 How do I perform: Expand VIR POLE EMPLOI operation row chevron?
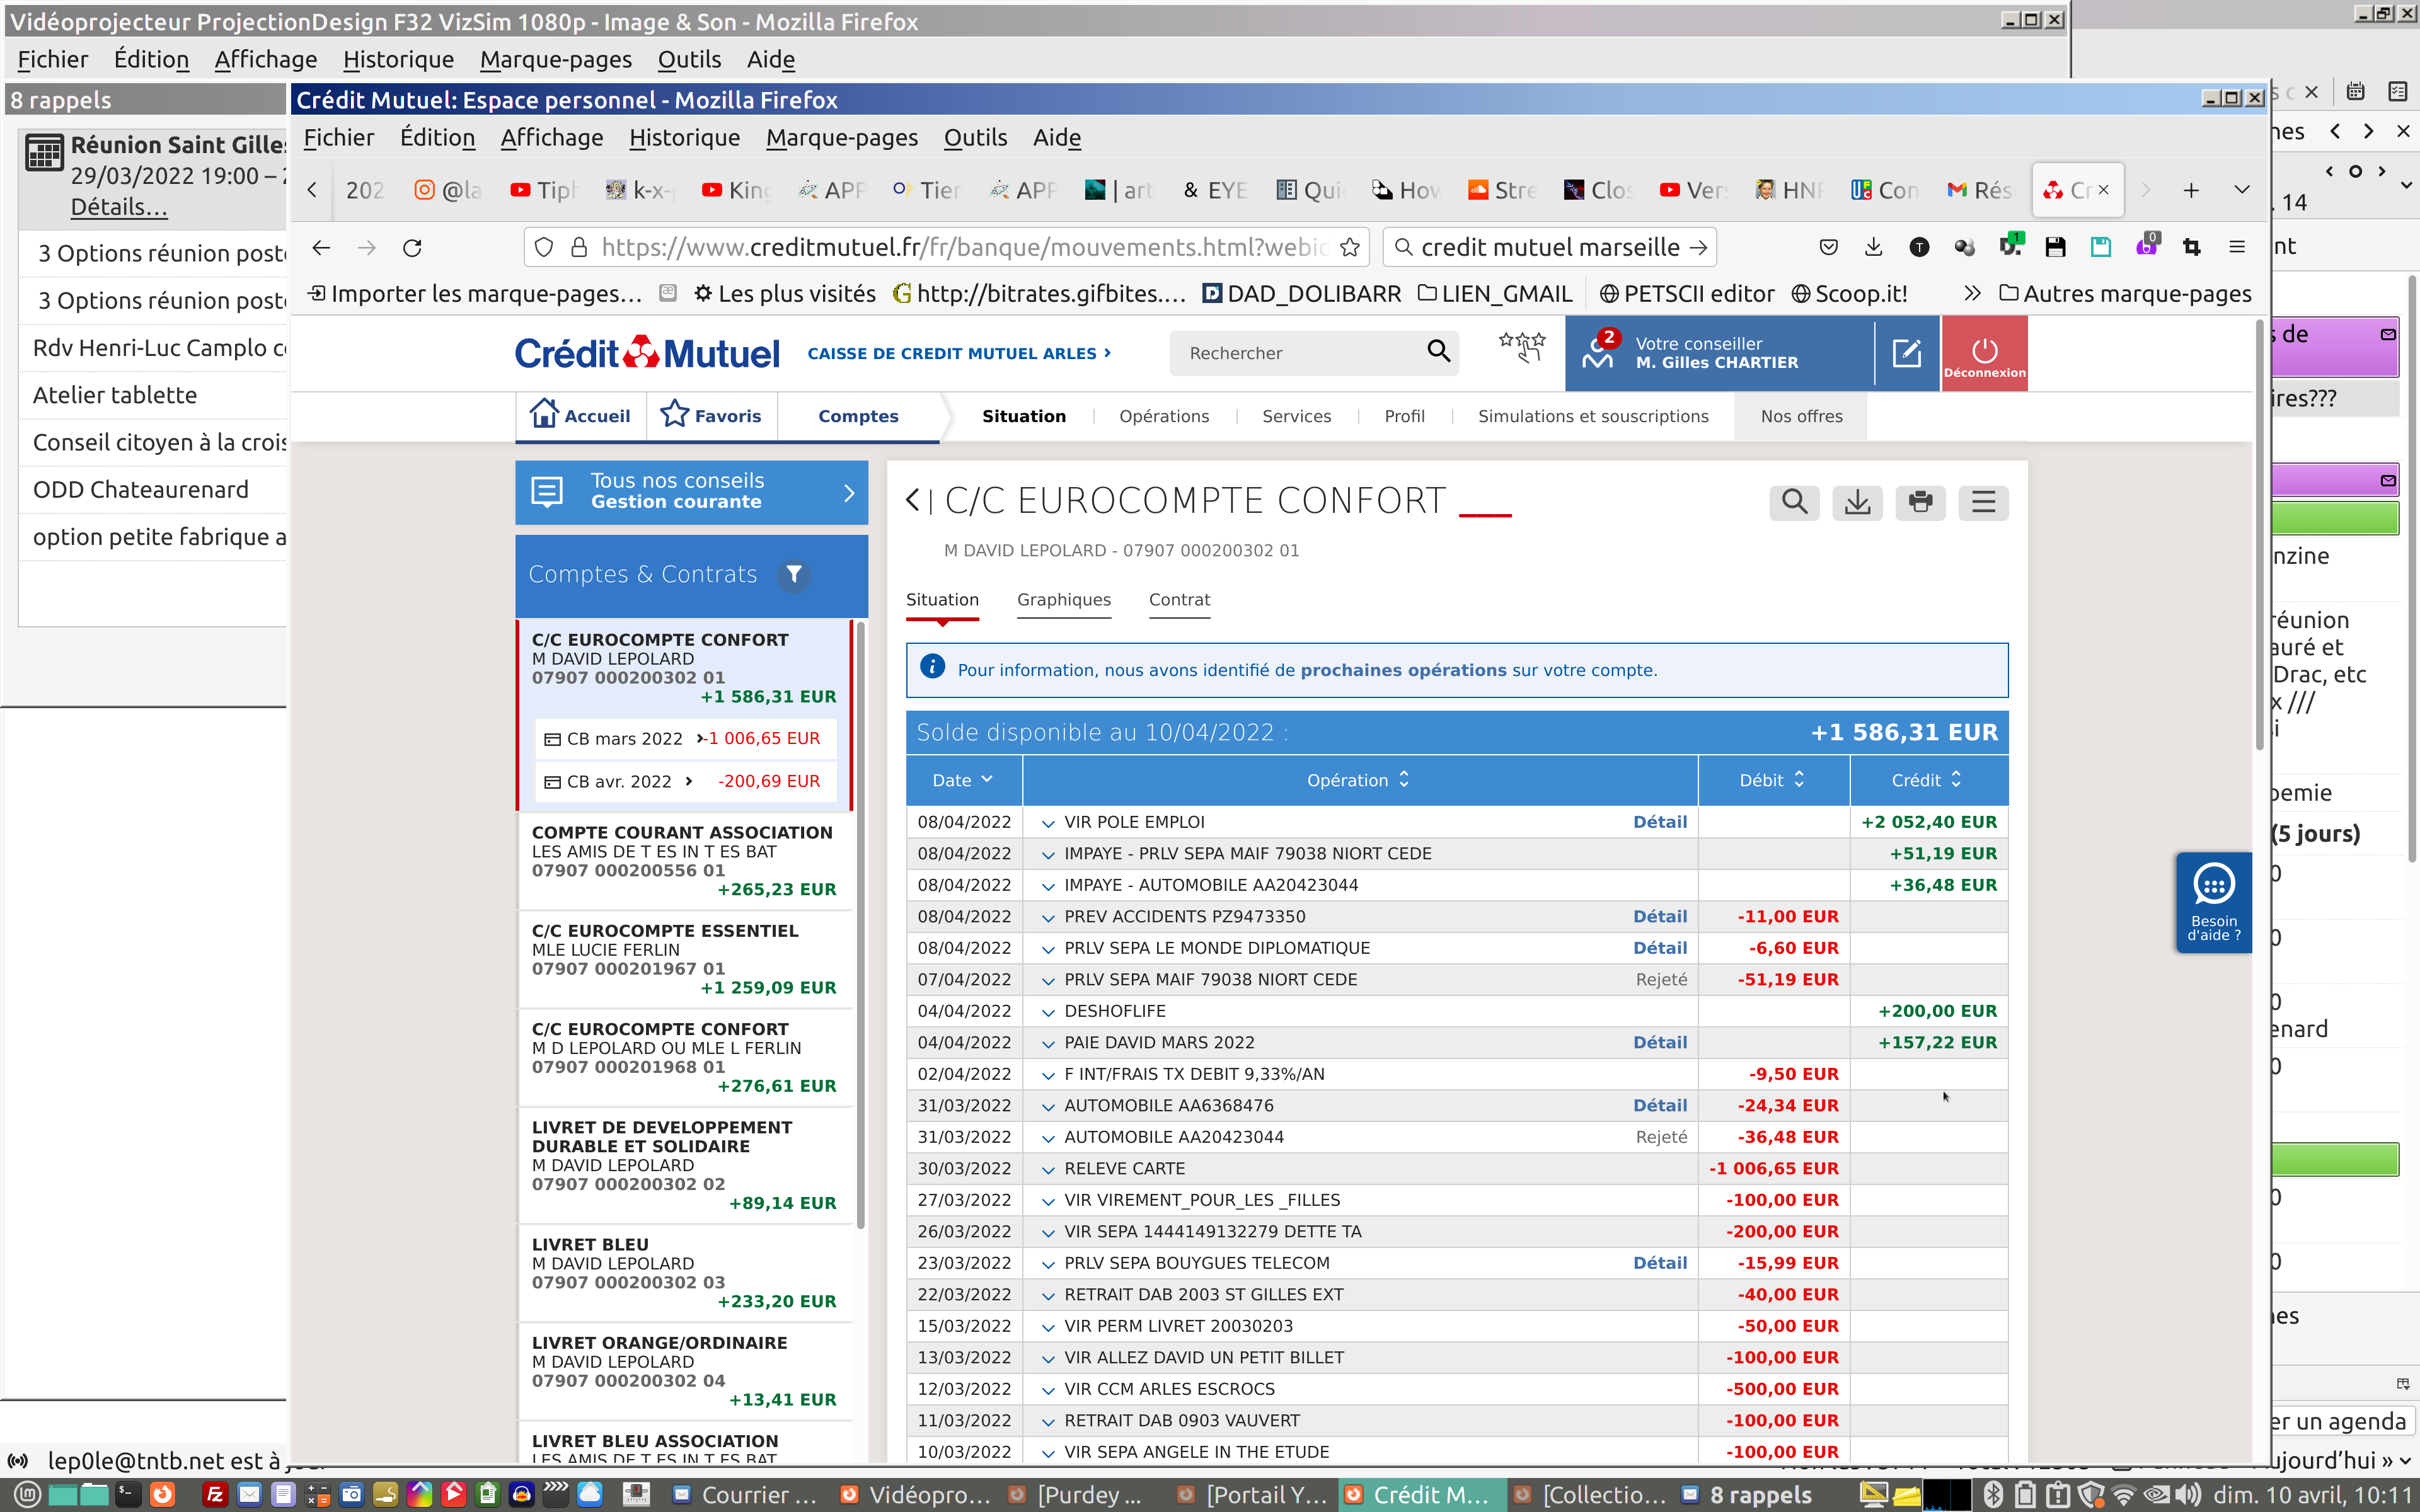[1047, 823]
